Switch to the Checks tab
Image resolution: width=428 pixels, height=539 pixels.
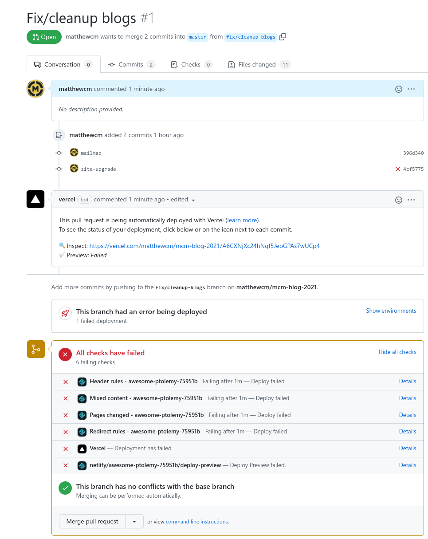191,65
